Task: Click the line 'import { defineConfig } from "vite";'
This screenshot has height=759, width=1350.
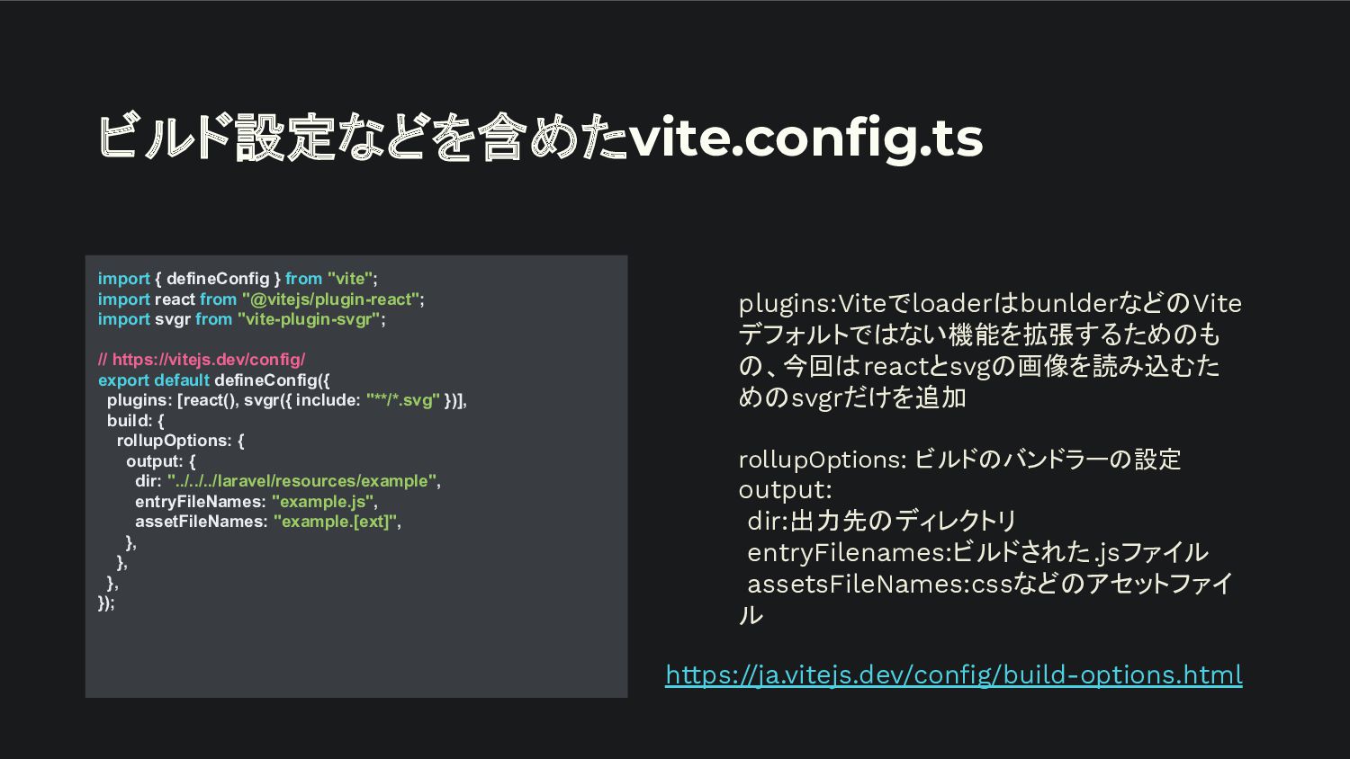Action: click(238, 279)
